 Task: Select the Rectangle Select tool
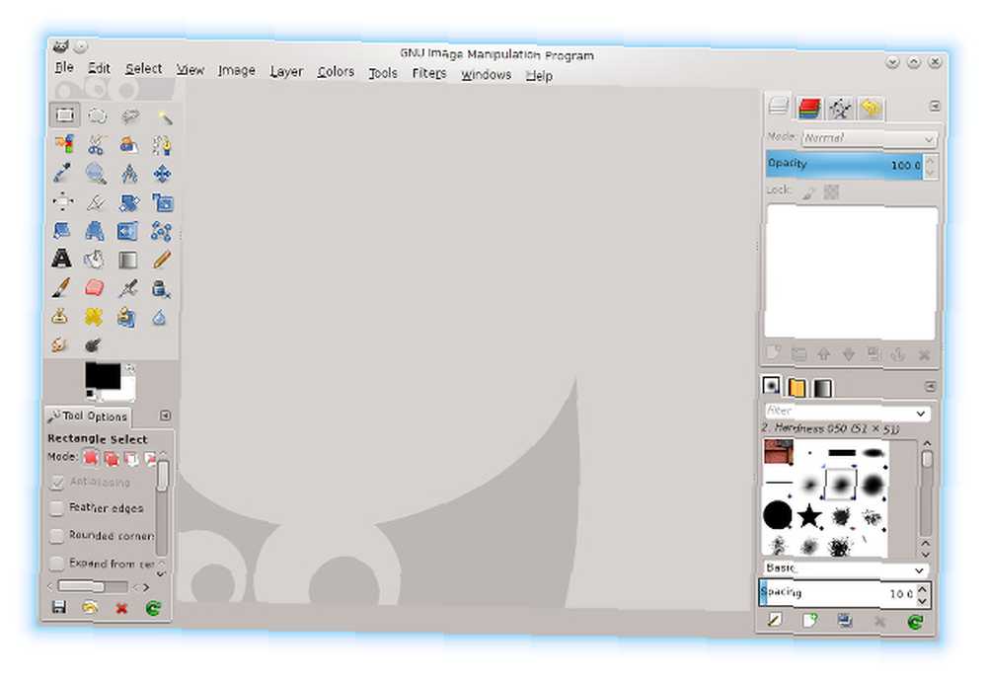(x=64, y=115)
